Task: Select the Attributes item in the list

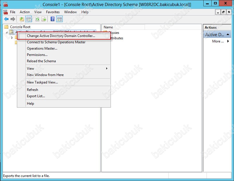Action: coord(117,38)
